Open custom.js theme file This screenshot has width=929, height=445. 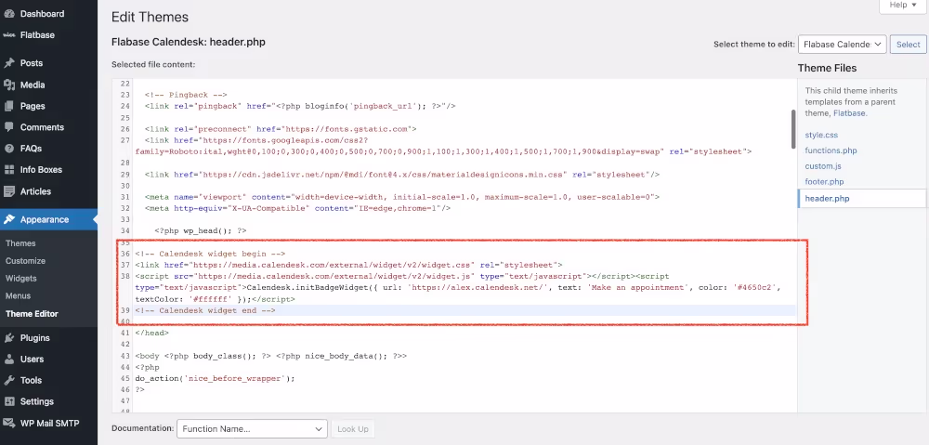coord(823,166)
